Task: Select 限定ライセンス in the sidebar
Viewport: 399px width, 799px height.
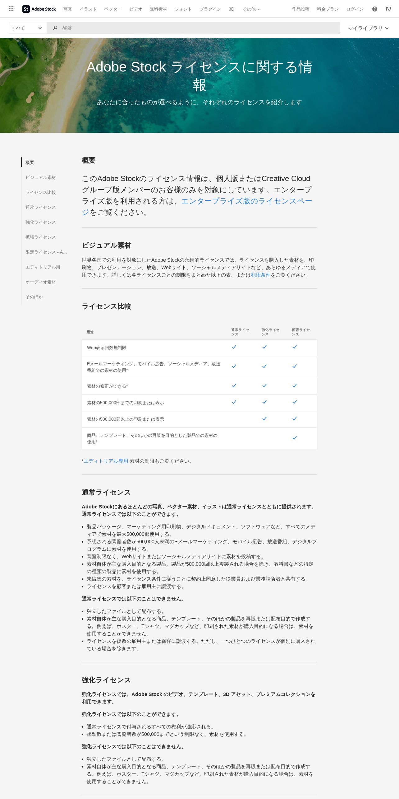Action: (x=46, y=252)
